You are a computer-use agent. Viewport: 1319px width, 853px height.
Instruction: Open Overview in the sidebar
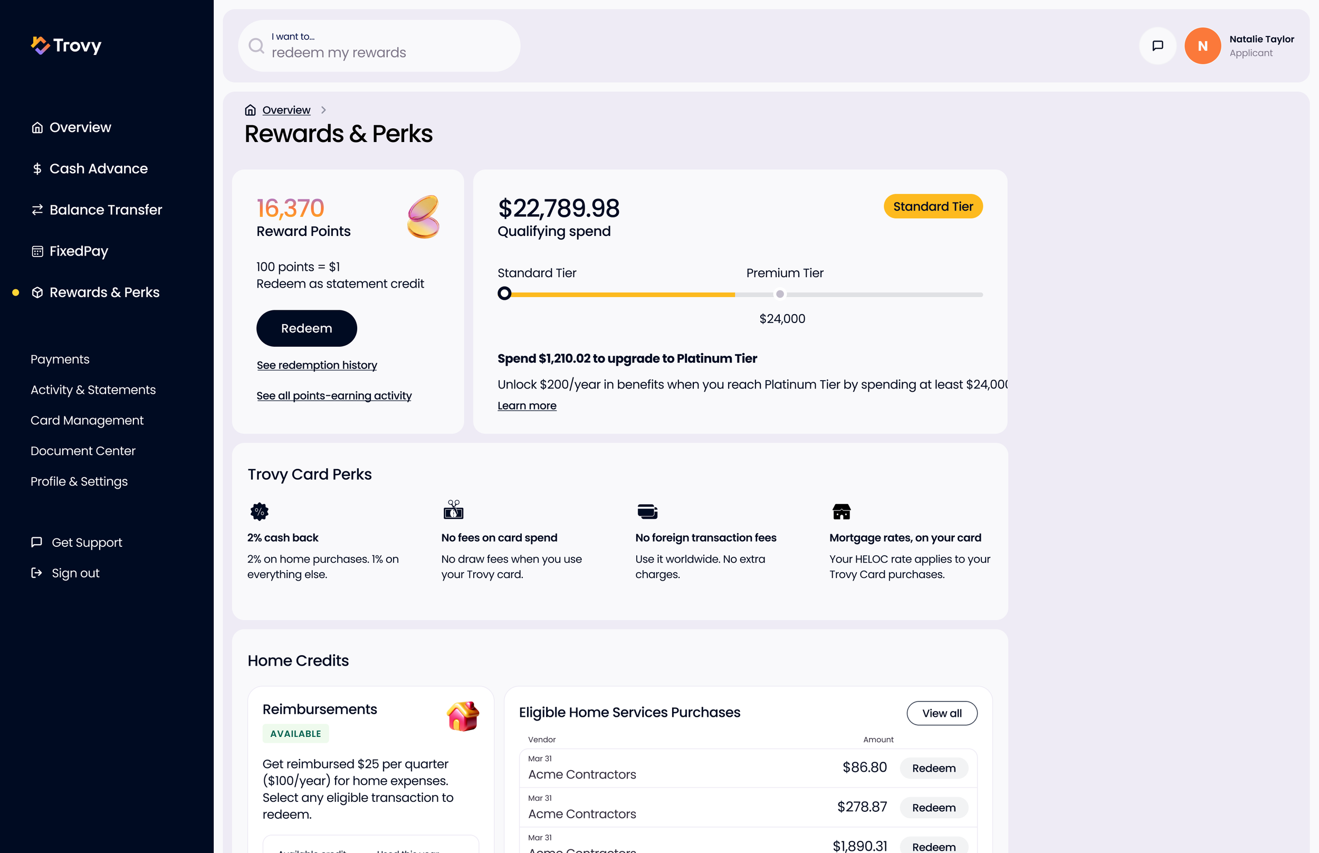[80, 127]
